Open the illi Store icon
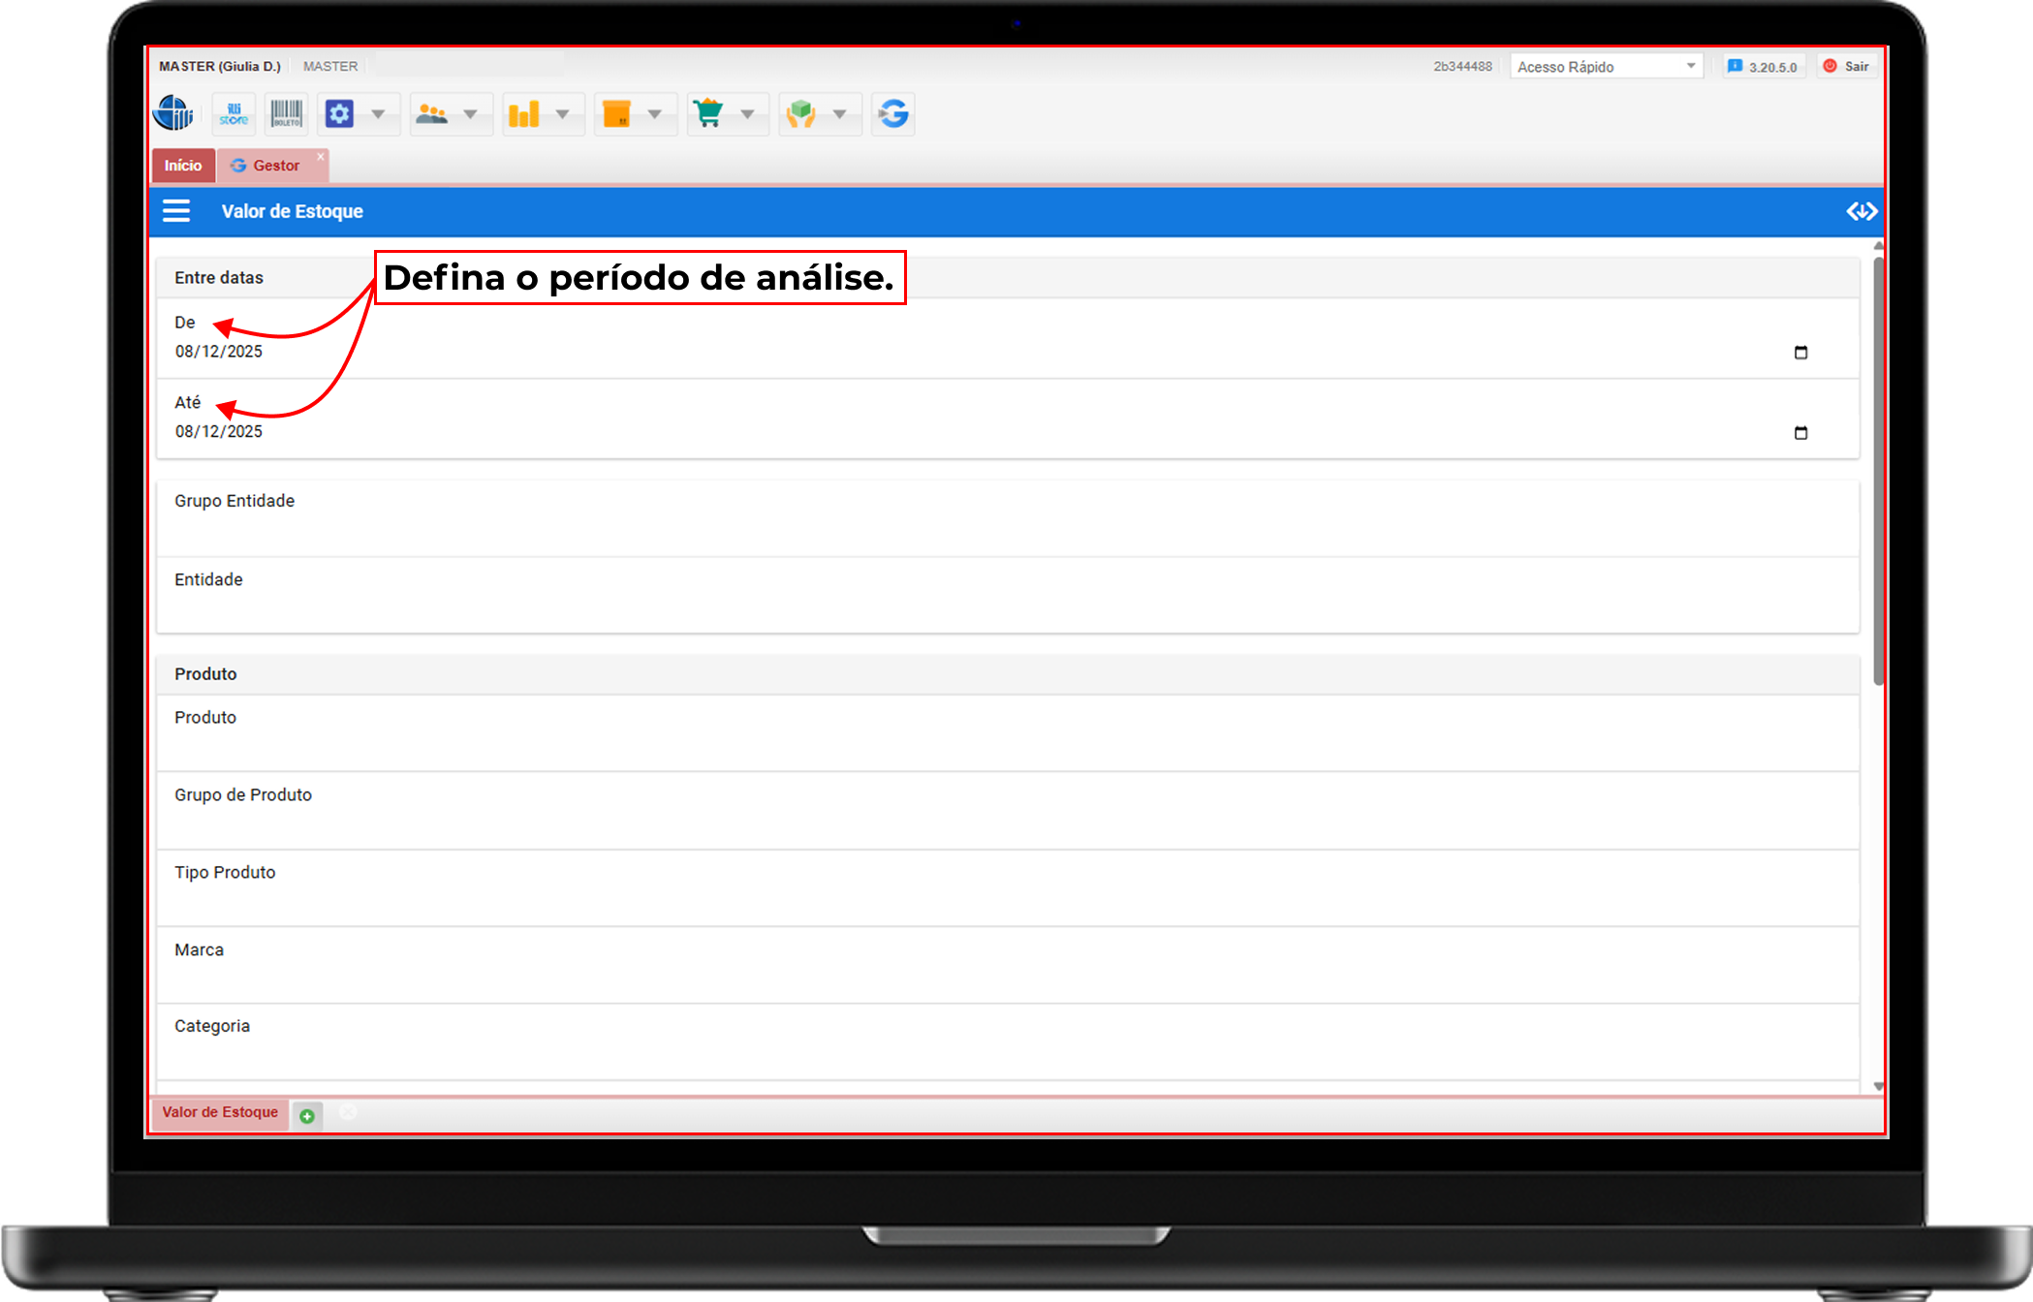The image size is (2033, 1302). coord(234,114)
